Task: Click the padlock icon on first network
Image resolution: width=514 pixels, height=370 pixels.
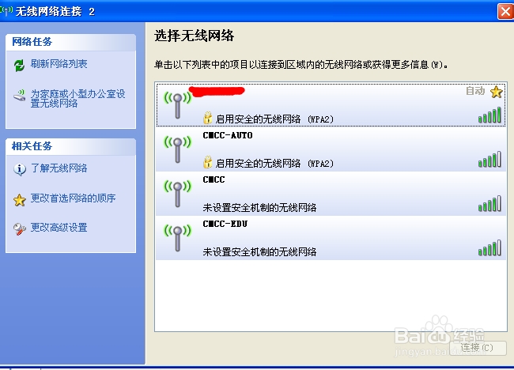Action: (207, 118)
